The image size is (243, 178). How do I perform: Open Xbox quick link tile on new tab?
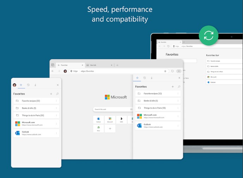coord(98,128)
